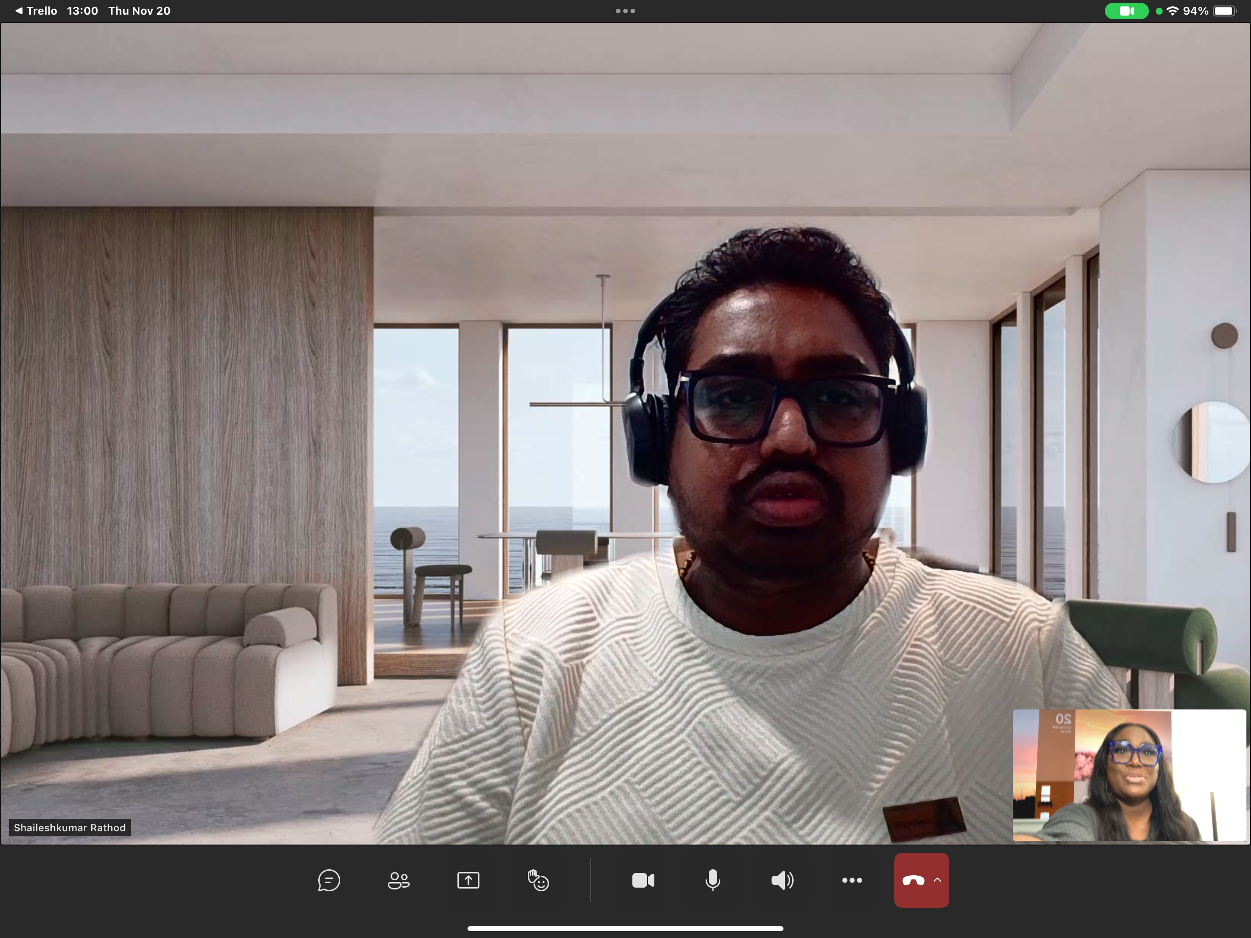1251x938 pixels.
Task: Open raise hand and reactions
Action: click(538, 880)
